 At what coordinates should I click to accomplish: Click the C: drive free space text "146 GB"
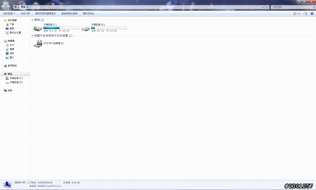tap(66, 31)
